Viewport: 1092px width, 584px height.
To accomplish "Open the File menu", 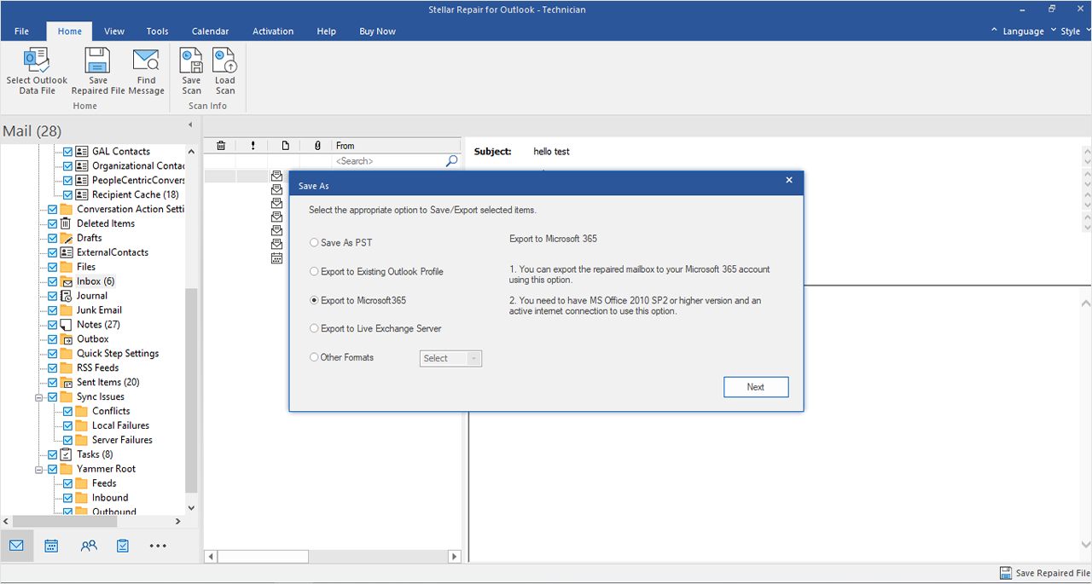I will (21, 32).
